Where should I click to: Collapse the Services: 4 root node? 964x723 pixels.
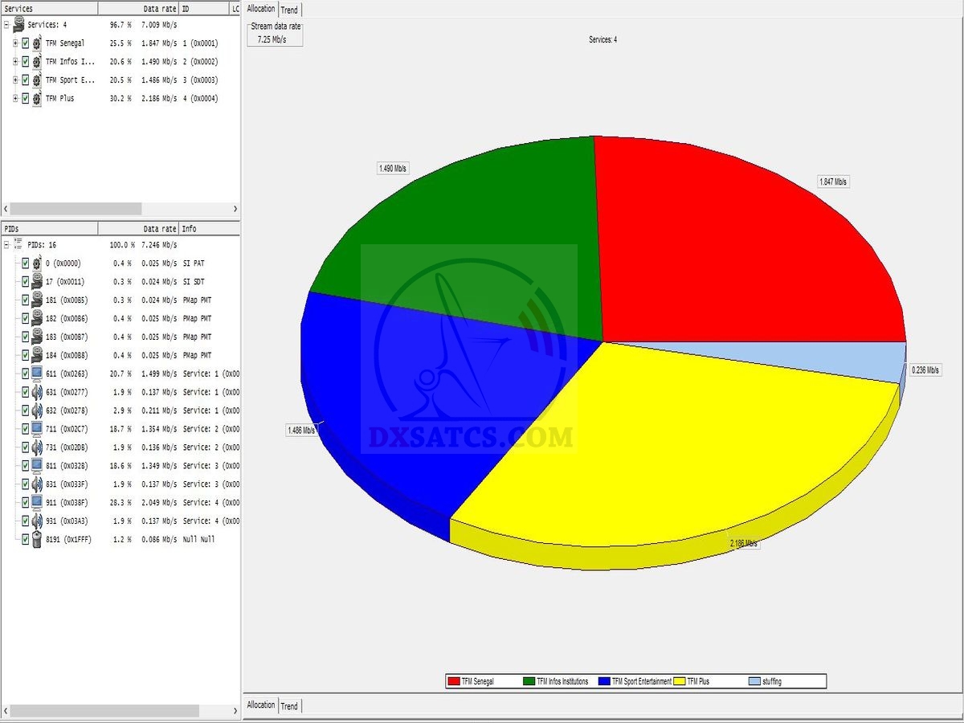point(6,25)
